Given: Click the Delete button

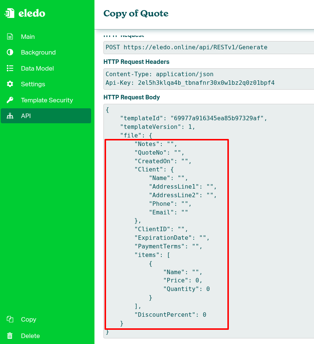Looking at the screenshot, I should point(30,336).
